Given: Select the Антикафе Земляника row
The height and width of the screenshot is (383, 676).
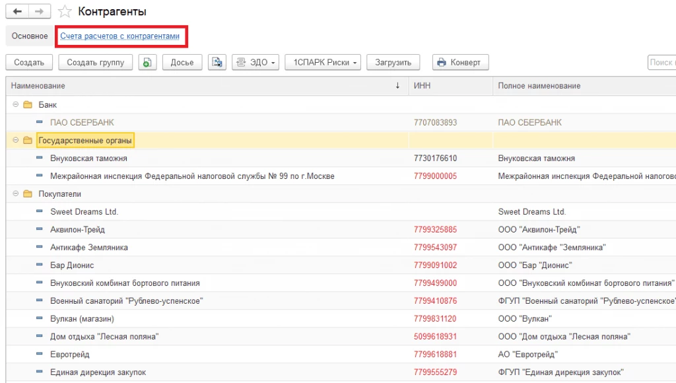Looking at the screenshot, I should 341,248.
